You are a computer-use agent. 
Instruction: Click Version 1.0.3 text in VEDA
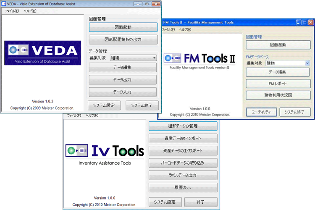pos(42,101)
